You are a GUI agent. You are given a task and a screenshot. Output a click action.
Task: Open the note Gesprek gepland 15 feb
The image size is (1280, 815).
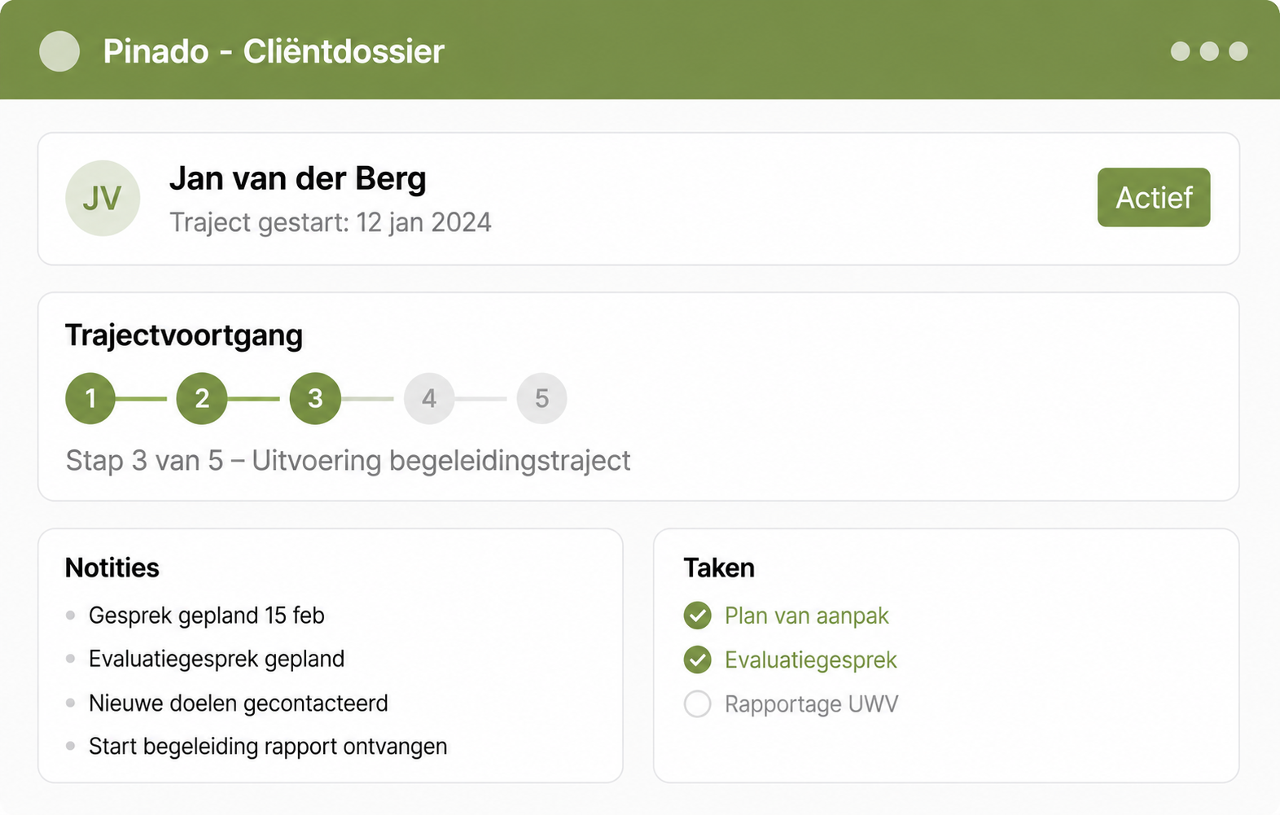click(207, 616)
